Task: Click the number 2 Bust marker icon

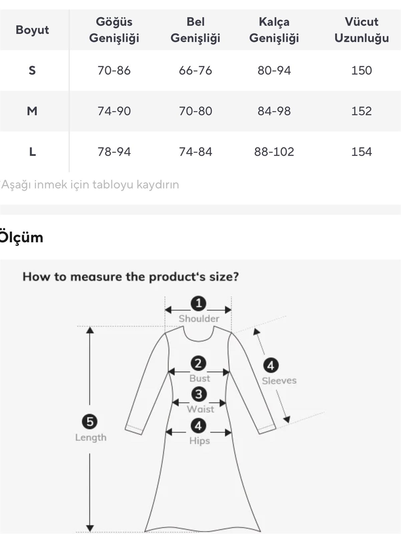Action: click(198, 363)
